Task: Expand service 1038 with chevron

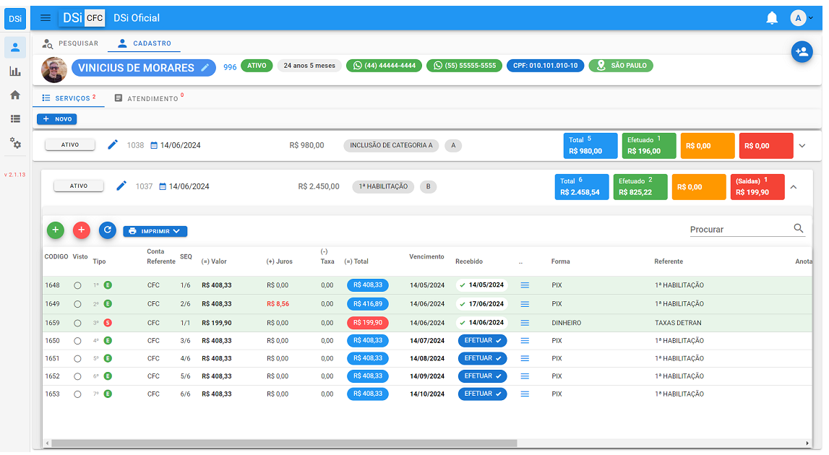Action: [x=802, y=146]
